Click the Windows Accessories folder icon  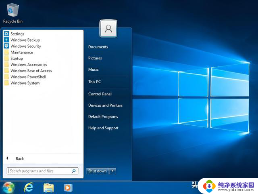click(x=6, y=64)
